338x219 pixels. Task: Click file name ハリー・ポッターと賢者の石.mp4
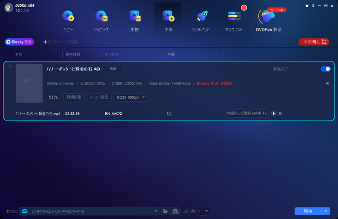pos(38,114)
